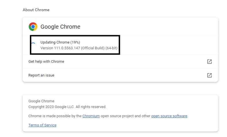Select the Version 111.0.5563.147 text line

[x=79, y=48]
